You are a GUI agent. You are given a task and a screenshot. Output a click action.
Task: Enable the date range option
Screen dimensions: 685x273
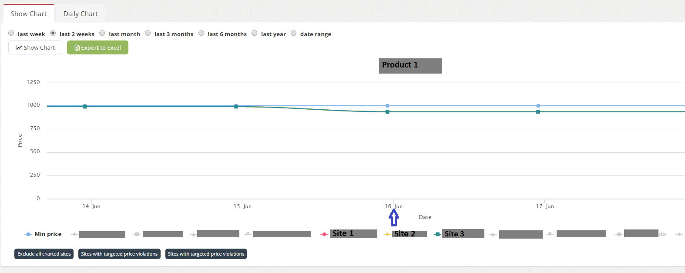pos(294,33)
